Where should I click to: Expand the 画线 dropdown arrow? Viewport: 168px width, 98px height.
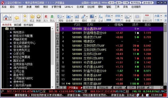click(x=87, y=17)
